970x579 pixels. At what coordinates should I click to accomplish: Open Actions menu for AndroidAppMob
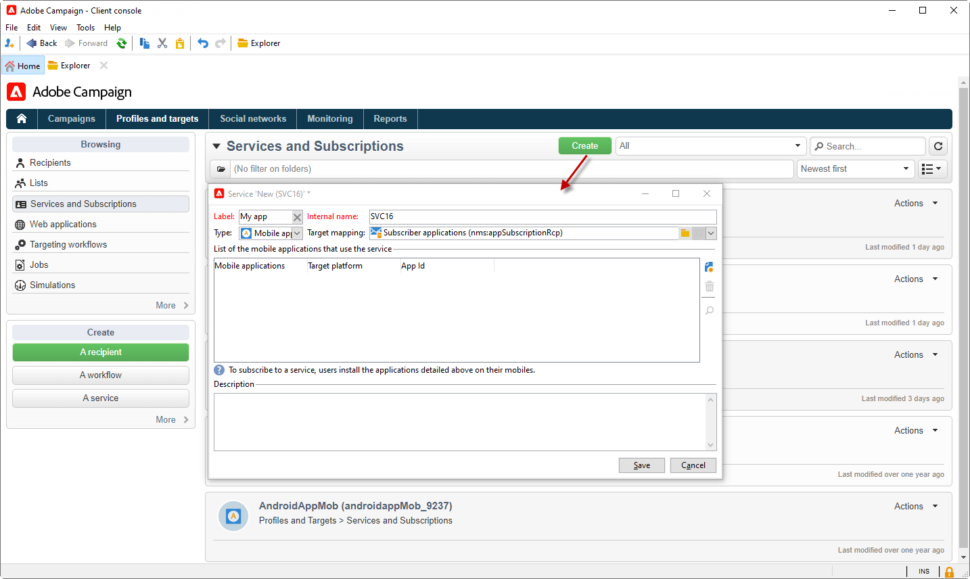coord(917,507)
